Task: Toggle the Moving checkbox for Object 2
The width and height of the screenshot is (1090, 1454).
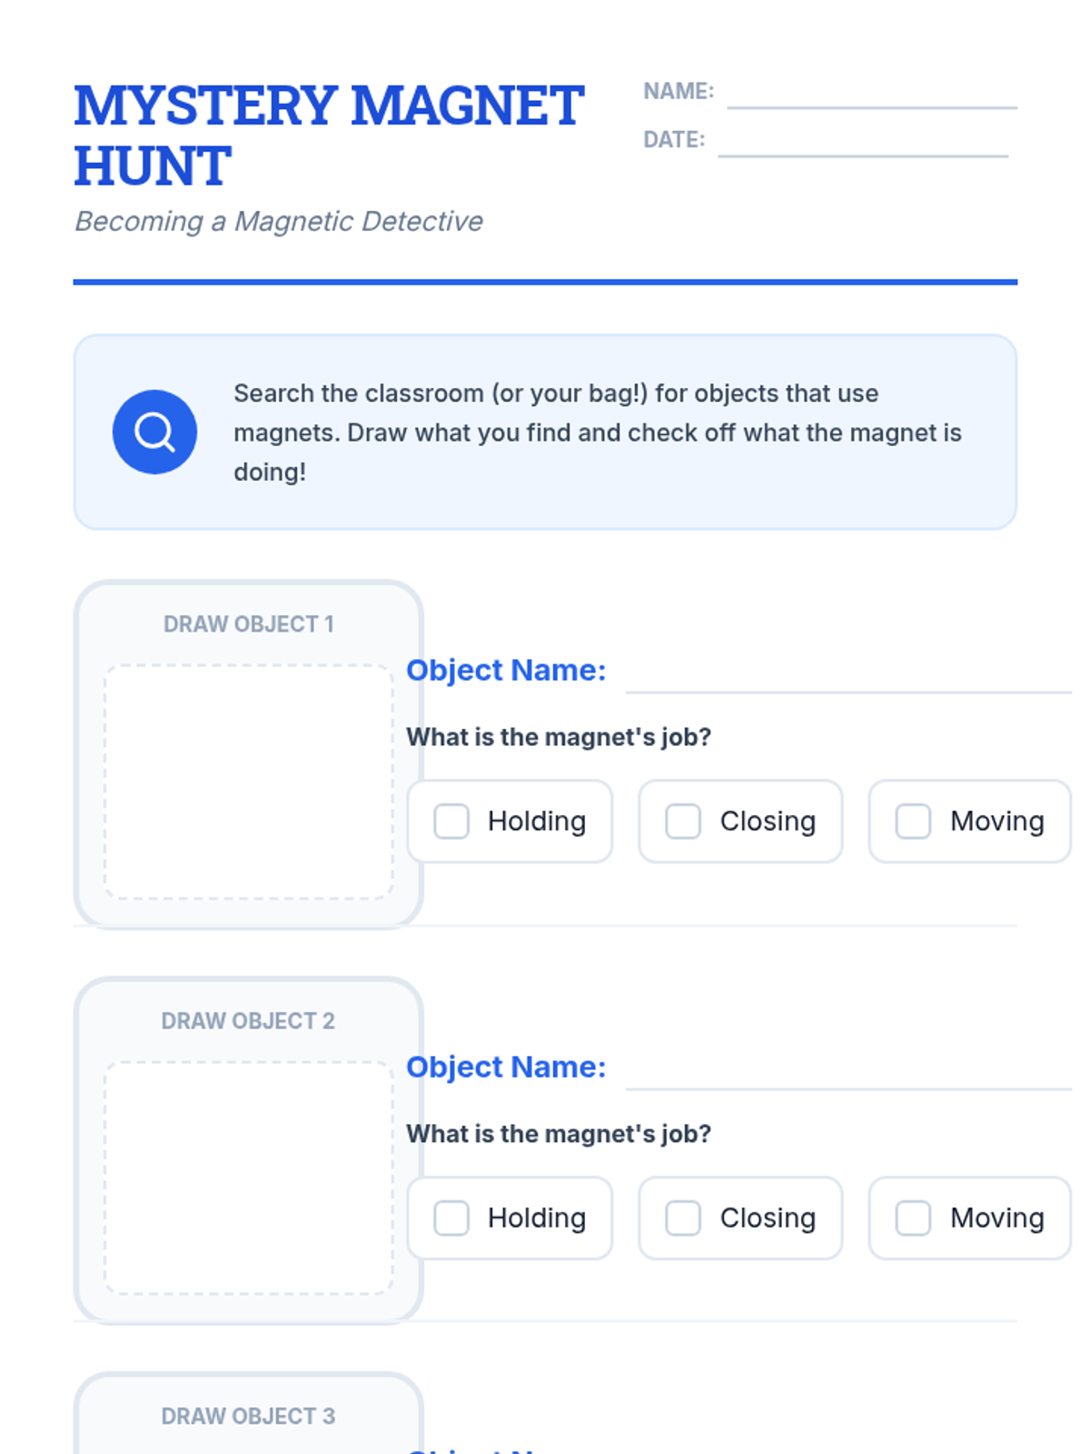Action: tap(913, 1218)
